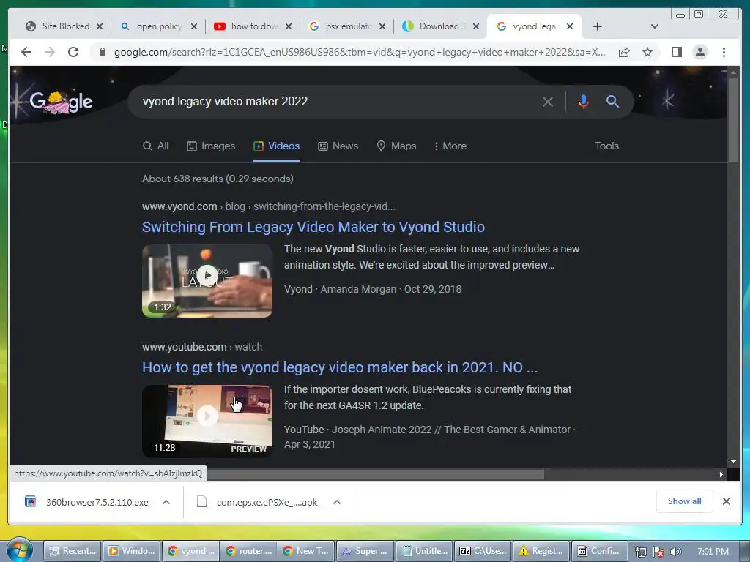
Task: Open Switching From Legacy Video Maker link
Action: pos(313,227)
